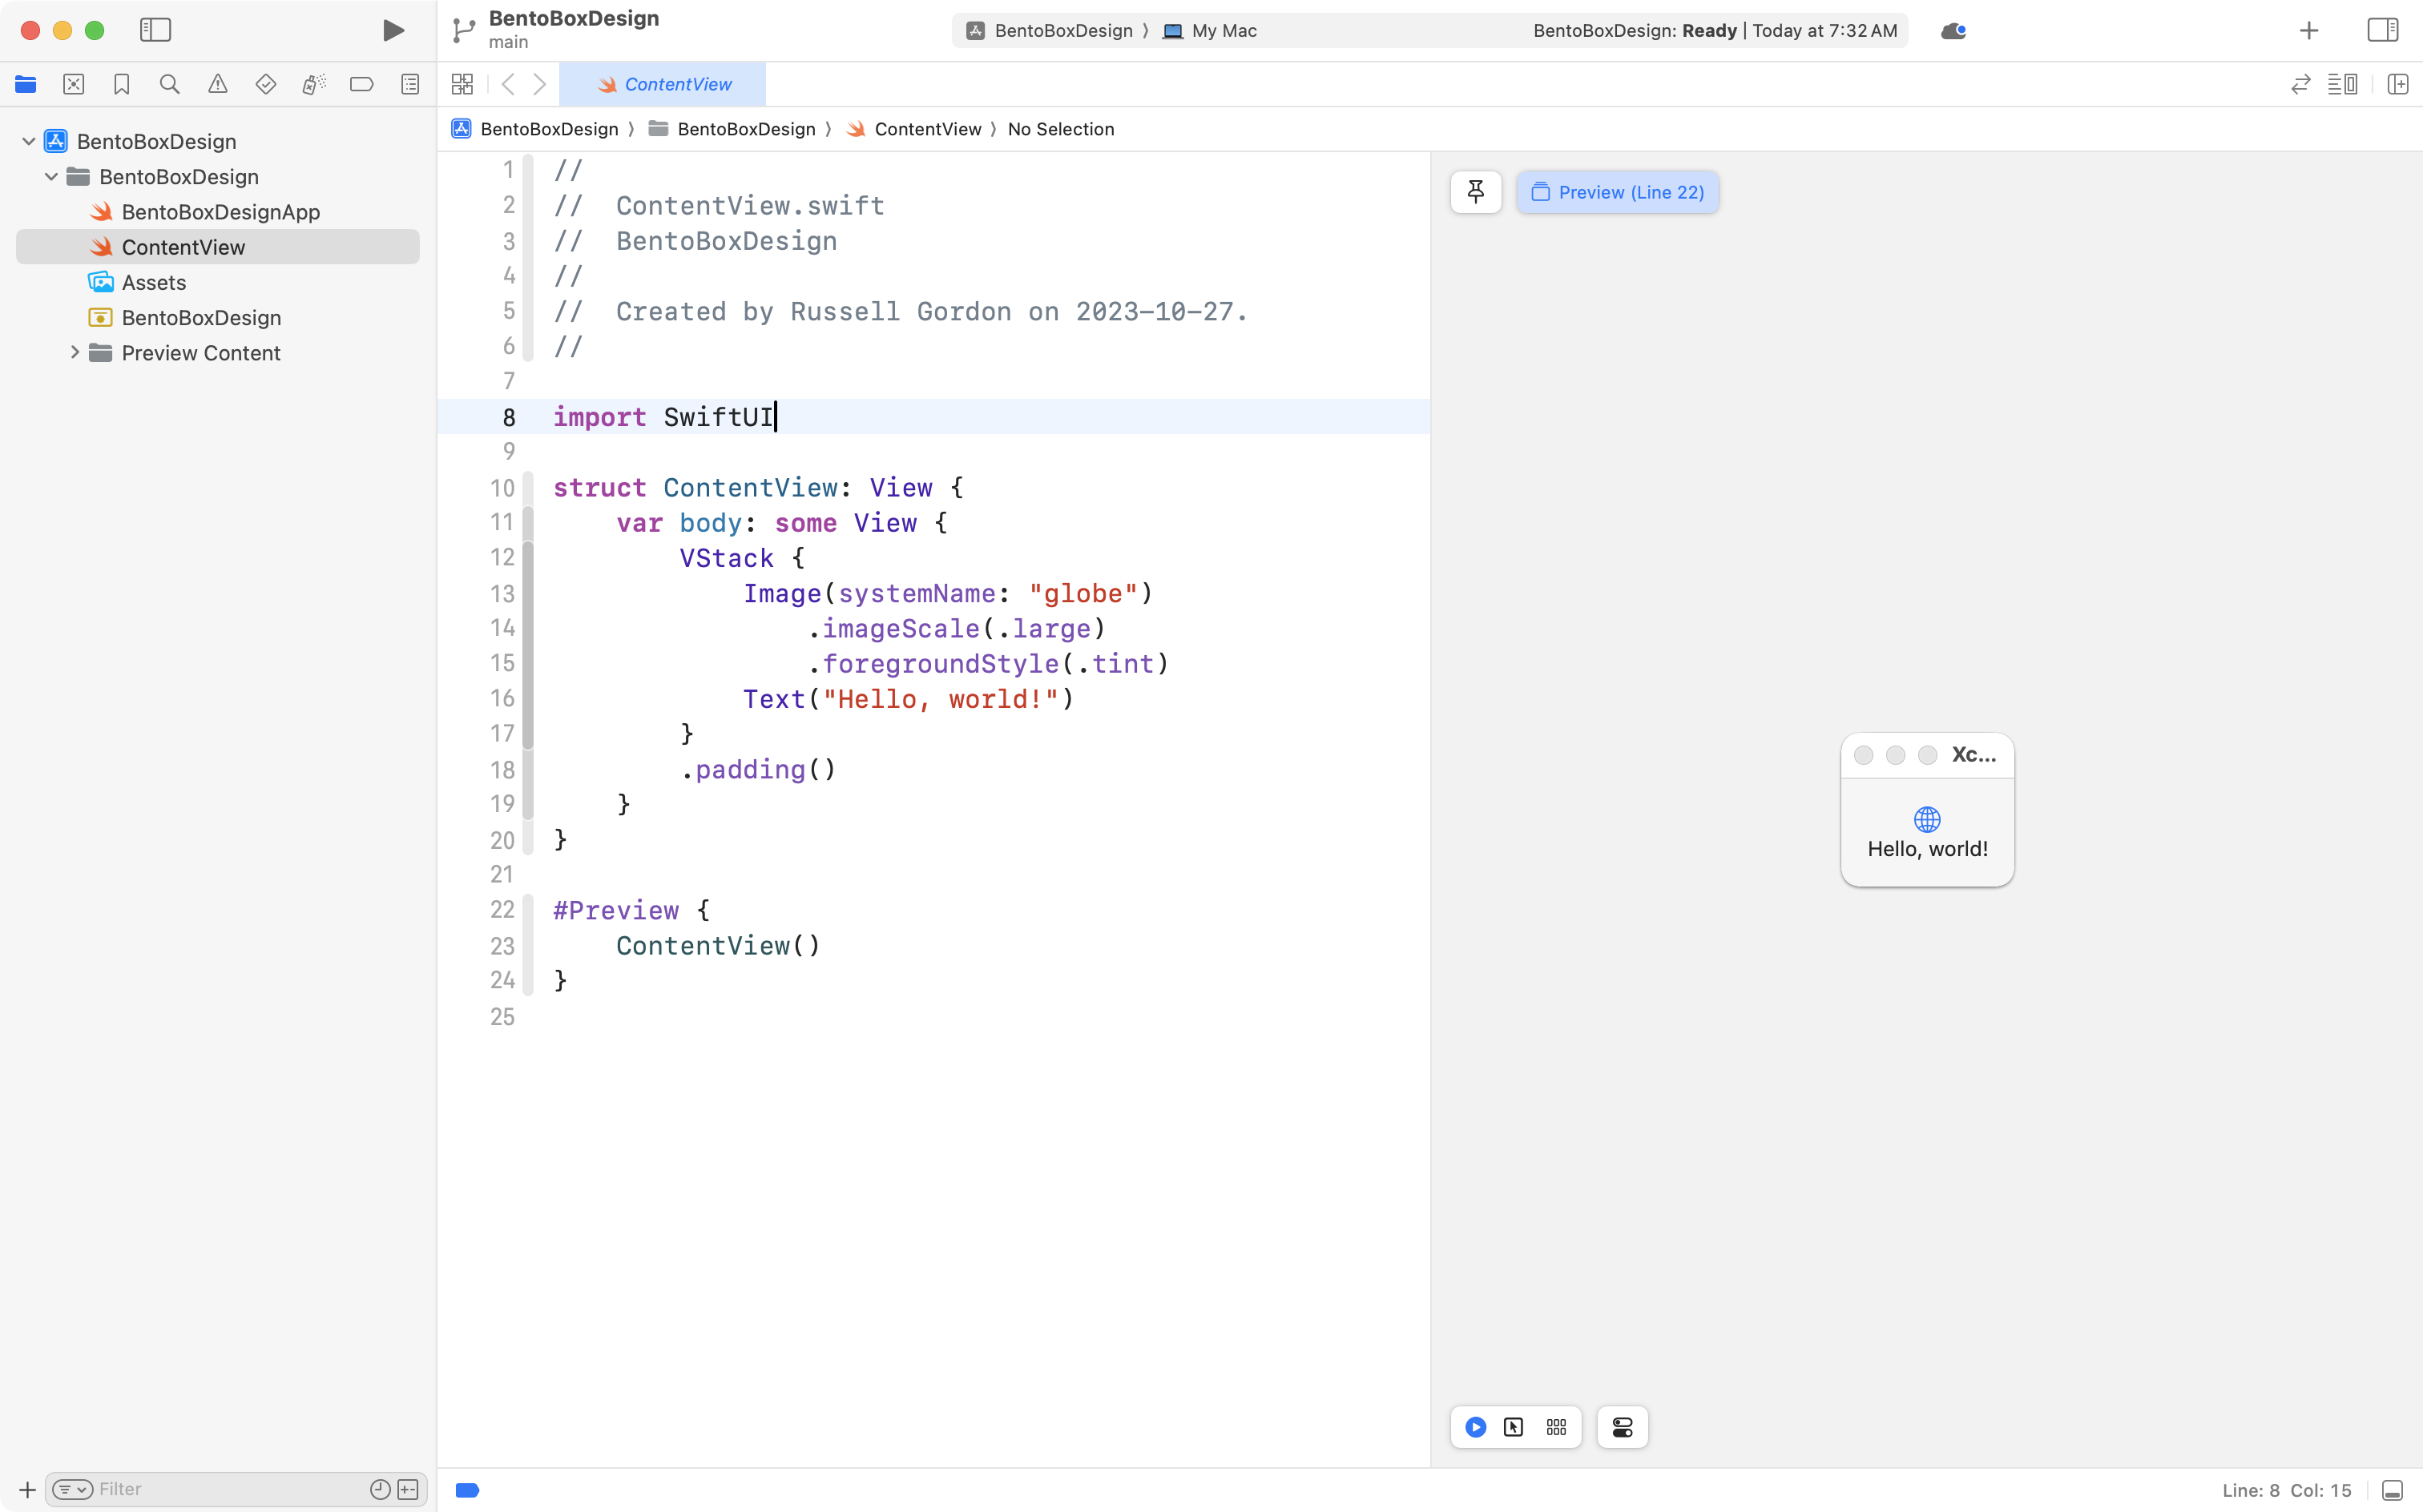Image resolution: width=2423 pixels, height=1512 pixels.
Task: Enable selectable mode in the canvas
Action: (x=1514, y=1427)
